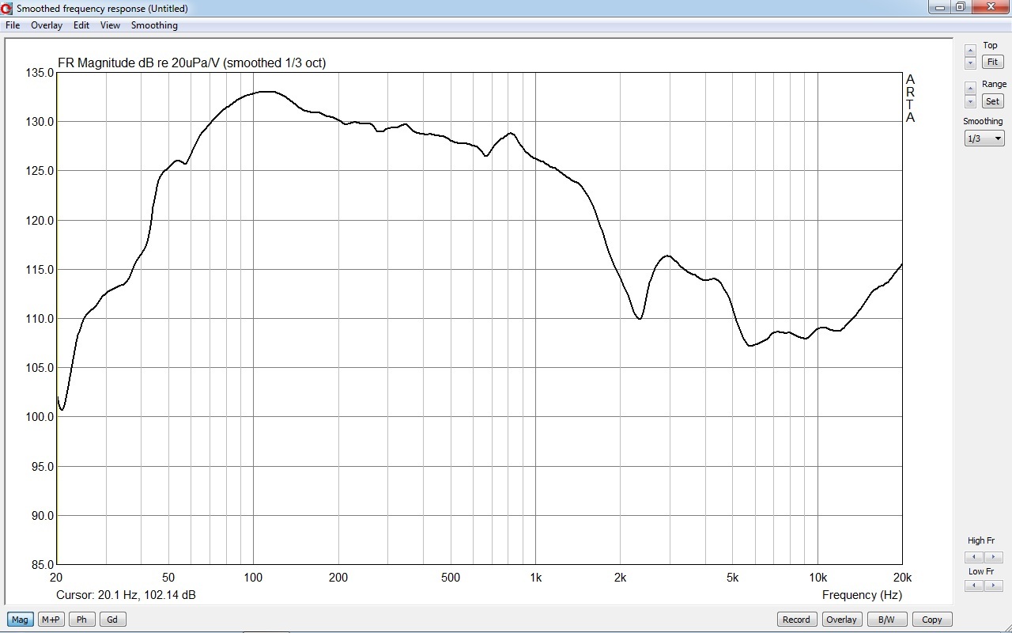Open the Overlay menu in the menu bar

click(47, 25)
